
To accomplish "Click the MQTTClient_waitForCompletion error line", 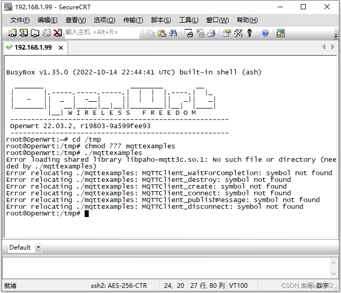I will click(x=169, y=173).
